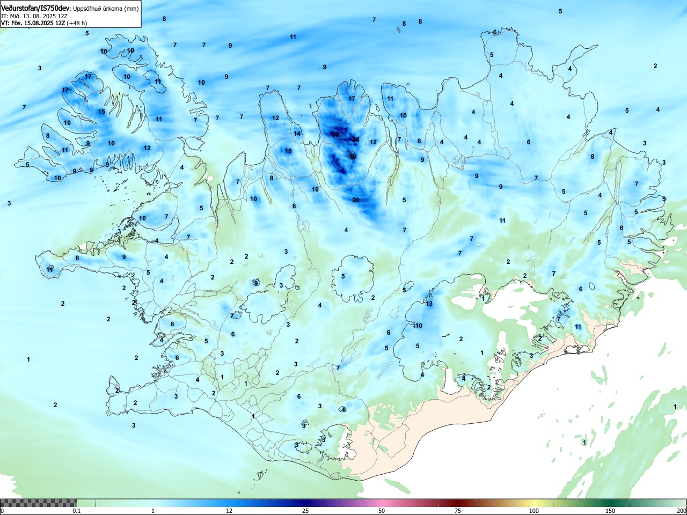Click the 19 precipitation value on the map

288,151
